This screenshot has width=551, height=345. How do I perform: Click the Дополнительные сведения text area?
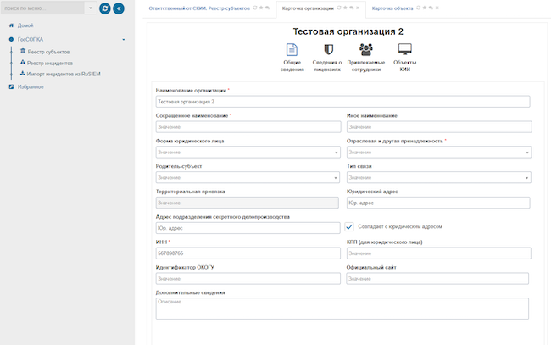click(x=342, y=309)
